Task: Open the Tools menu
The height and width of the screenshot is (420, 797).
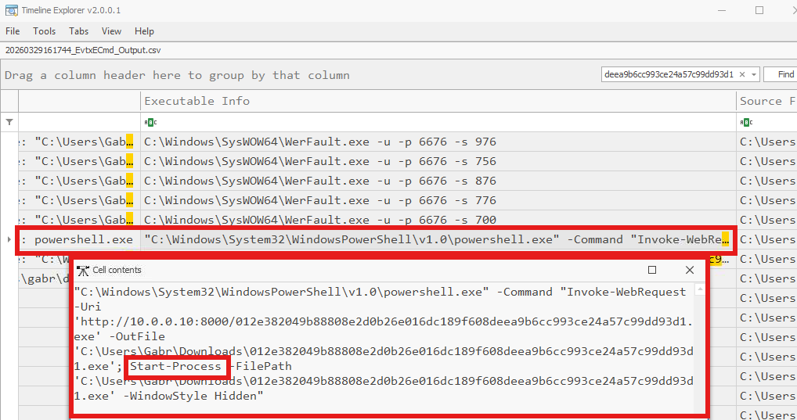Action: pyautogui.click(x=44, y=31)
